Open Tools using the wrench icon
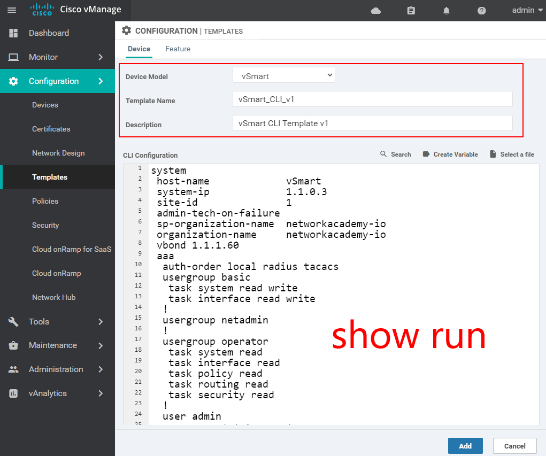 coord(13,321)
